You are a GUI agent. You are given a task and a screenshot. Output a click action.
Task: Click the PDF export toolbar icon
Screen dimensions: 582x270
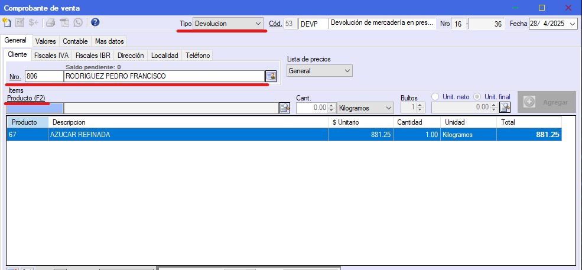click(x=65, y=22)
